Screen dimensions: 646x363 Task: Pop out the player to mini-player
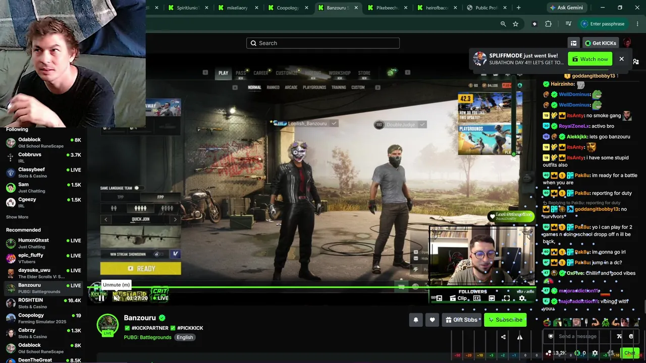click(x=439, y=298)
